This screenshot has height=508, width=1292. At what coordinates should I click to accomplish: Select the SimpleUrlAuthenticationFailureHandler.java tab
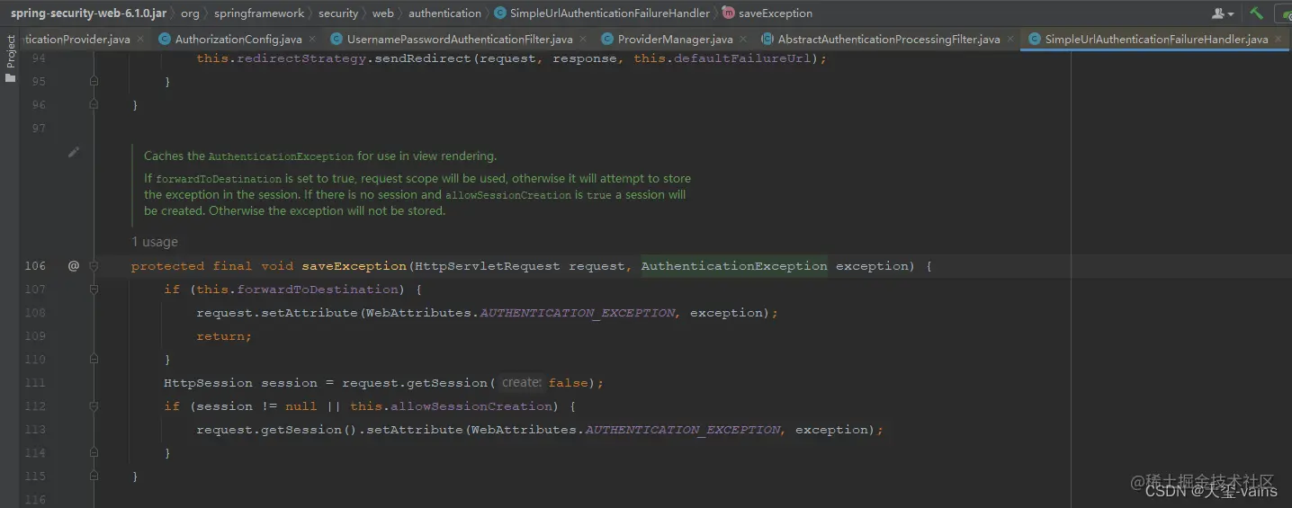point(1156,40)
